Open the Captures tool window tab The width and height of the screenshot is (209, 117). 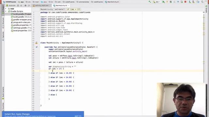click(x=3, y=36)
